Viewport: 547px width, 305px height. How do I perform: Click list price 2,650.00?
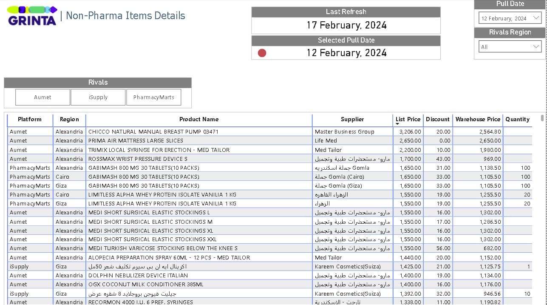coord(410,141)
